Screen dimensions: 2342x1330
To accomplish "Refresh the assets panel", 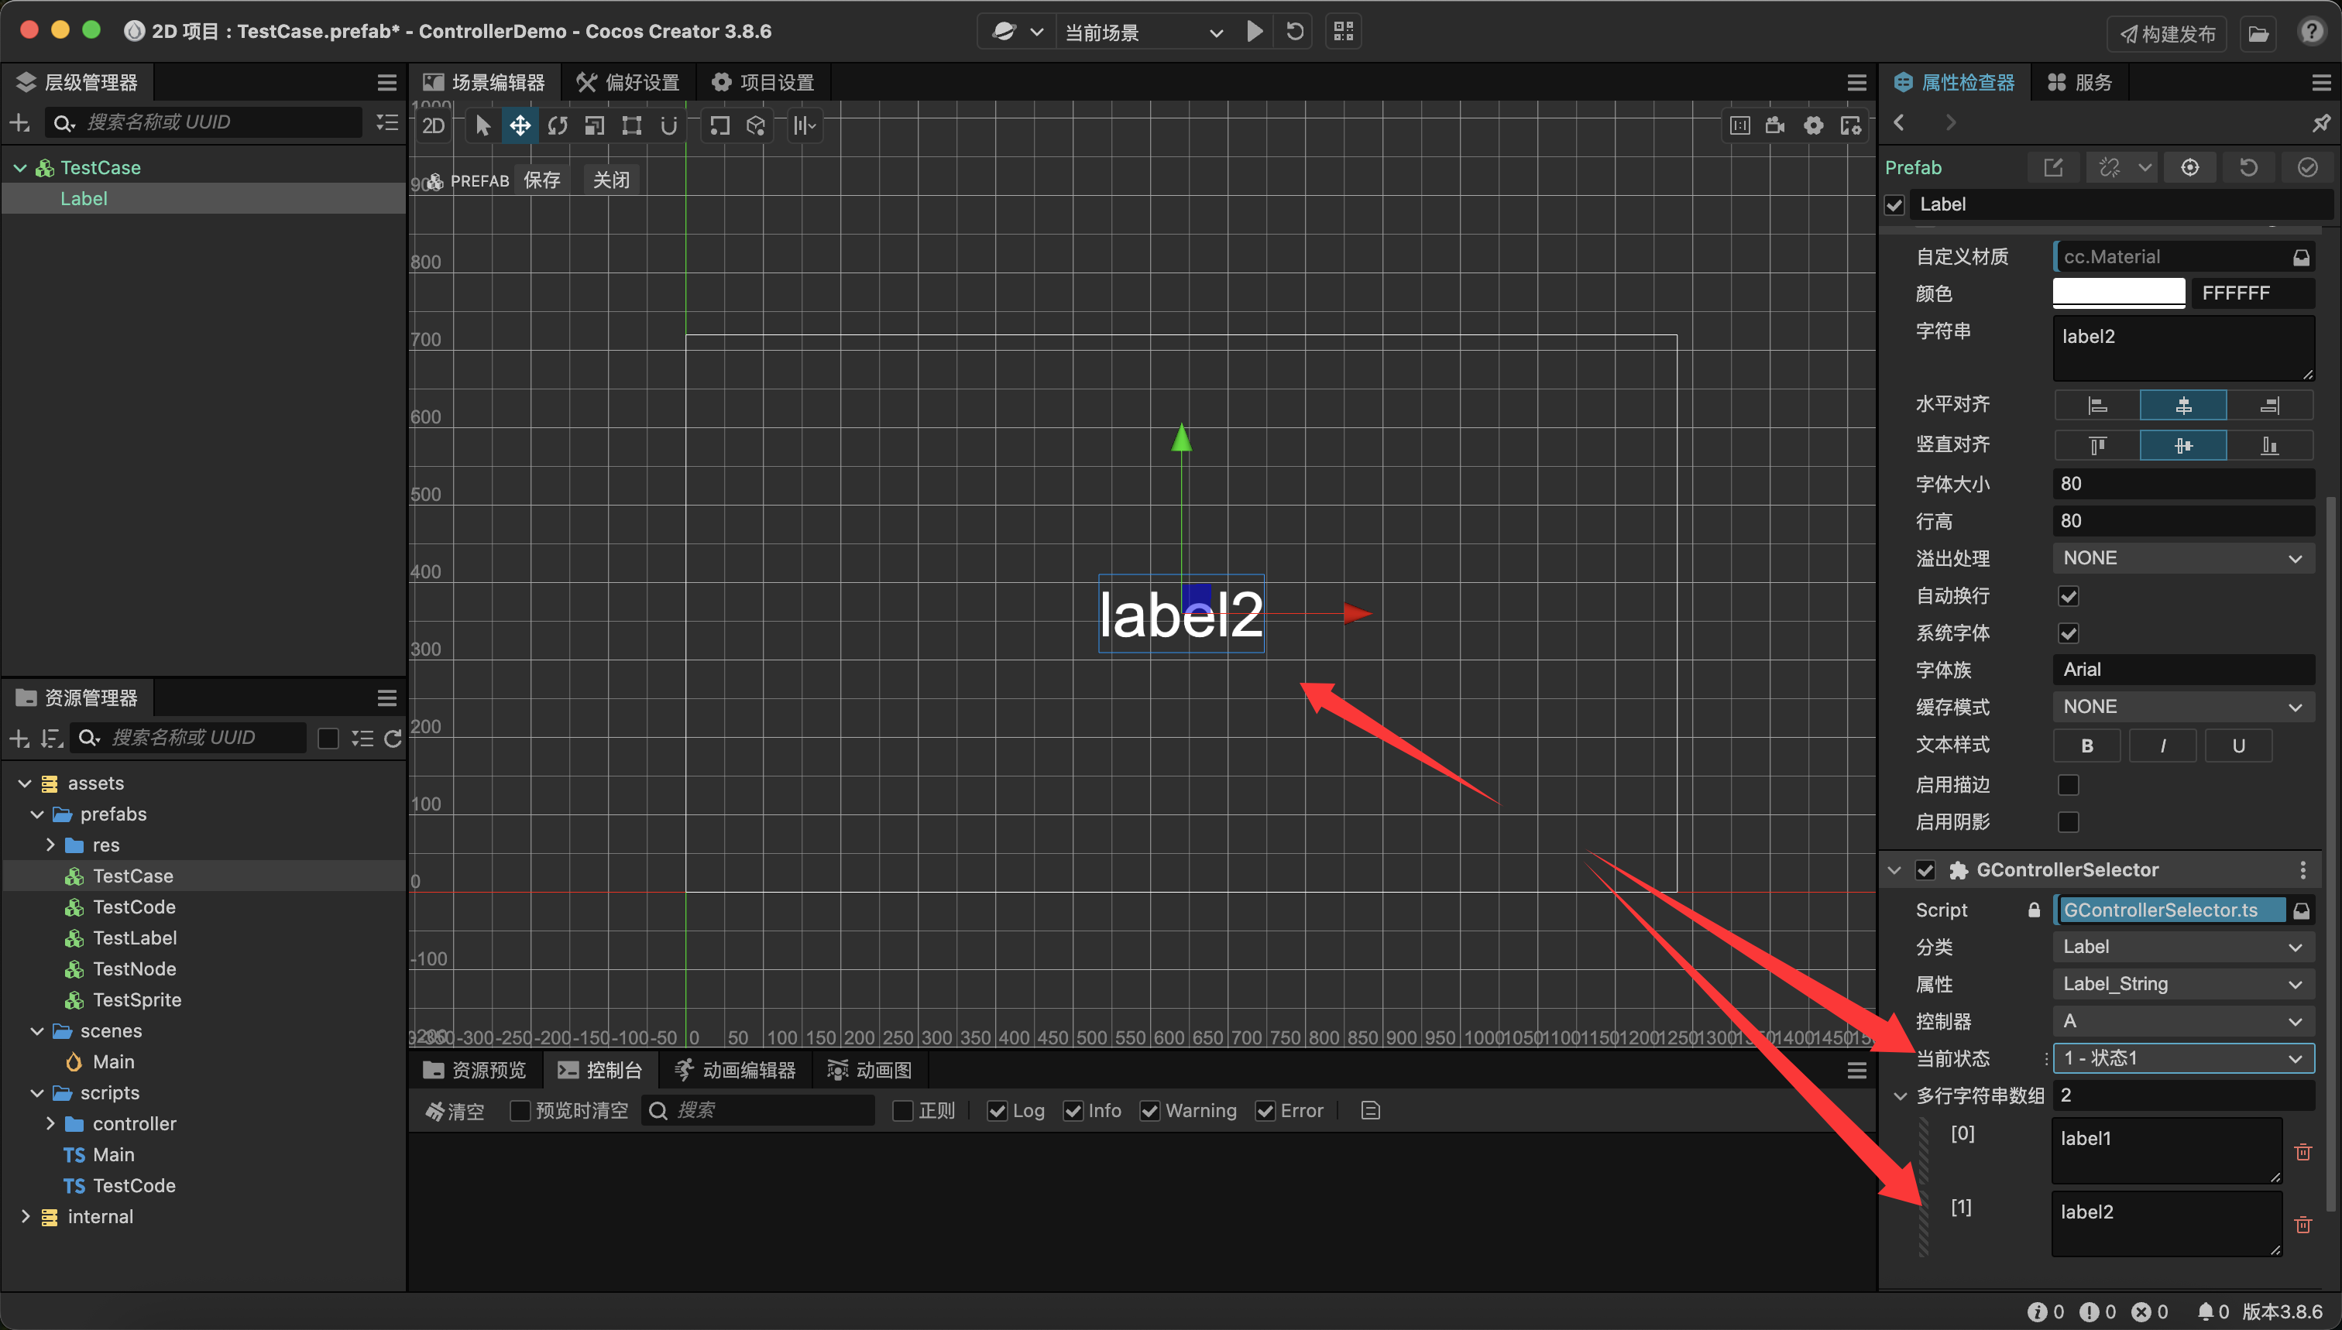I will tap(393, 738).
